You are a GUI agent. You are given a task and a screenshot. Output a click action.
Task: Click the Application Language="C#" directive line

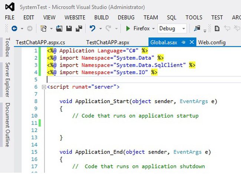pos(98,50)
